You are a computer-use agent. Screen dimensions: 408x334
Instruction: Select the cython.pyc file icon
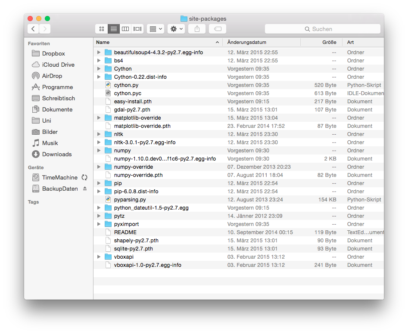tap(108, 93)
